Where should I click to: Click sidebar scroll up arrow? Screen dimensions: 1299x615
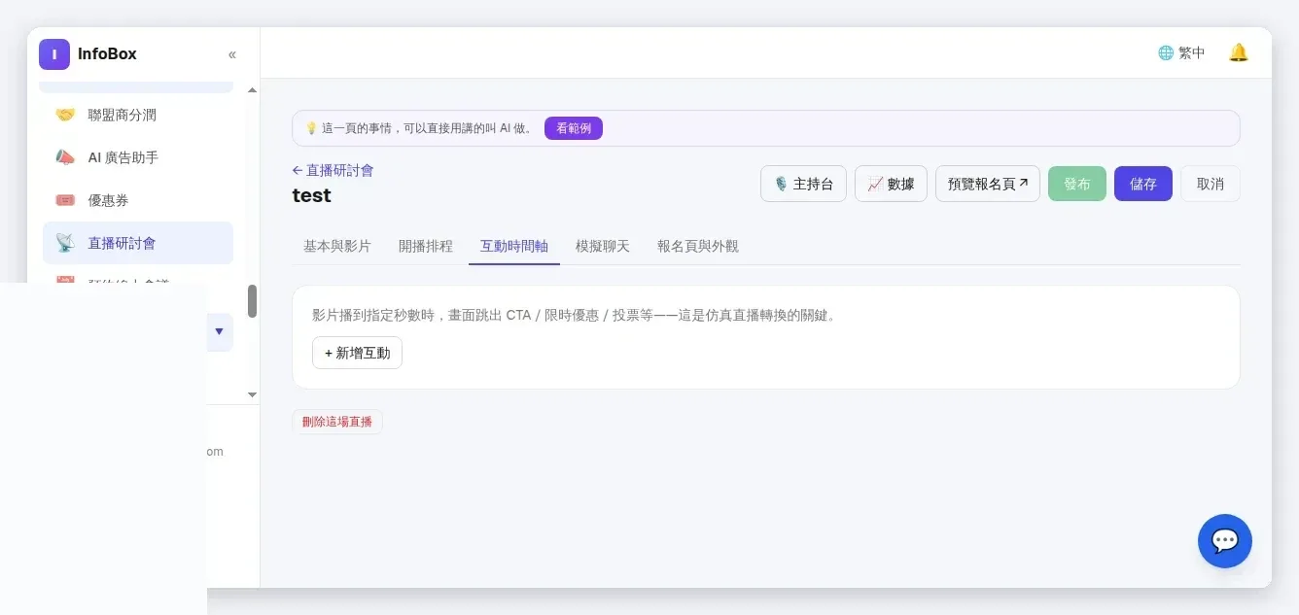[x=253, y=90]
